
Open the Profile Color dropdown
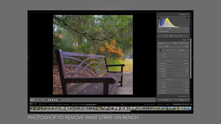[166, 46]
